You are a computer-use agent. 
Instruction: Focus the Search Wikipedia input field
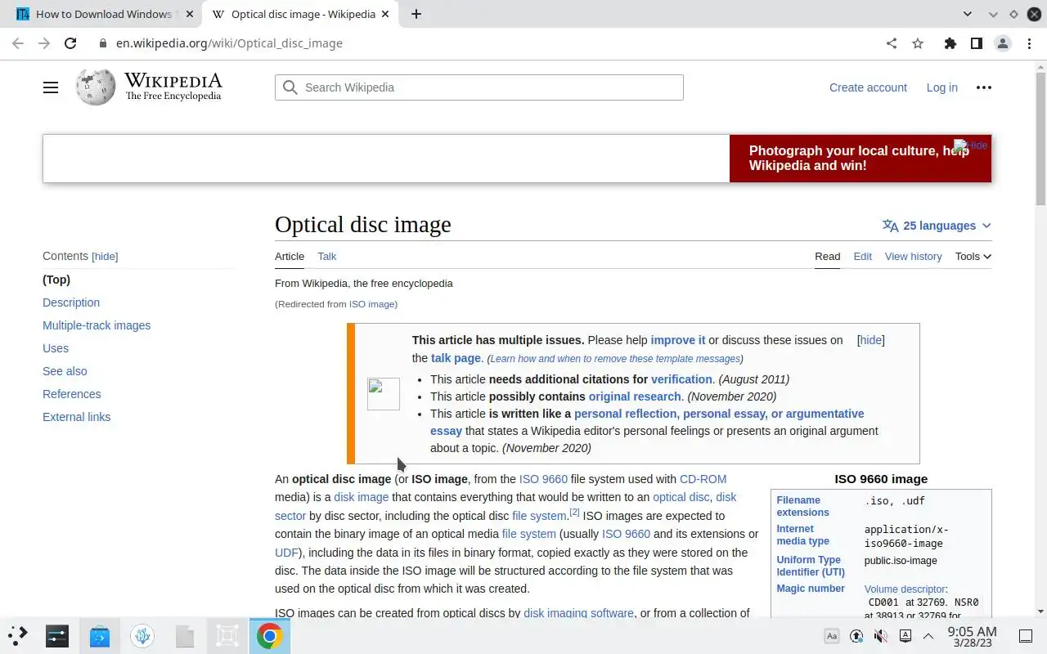(x=479, y=87)
